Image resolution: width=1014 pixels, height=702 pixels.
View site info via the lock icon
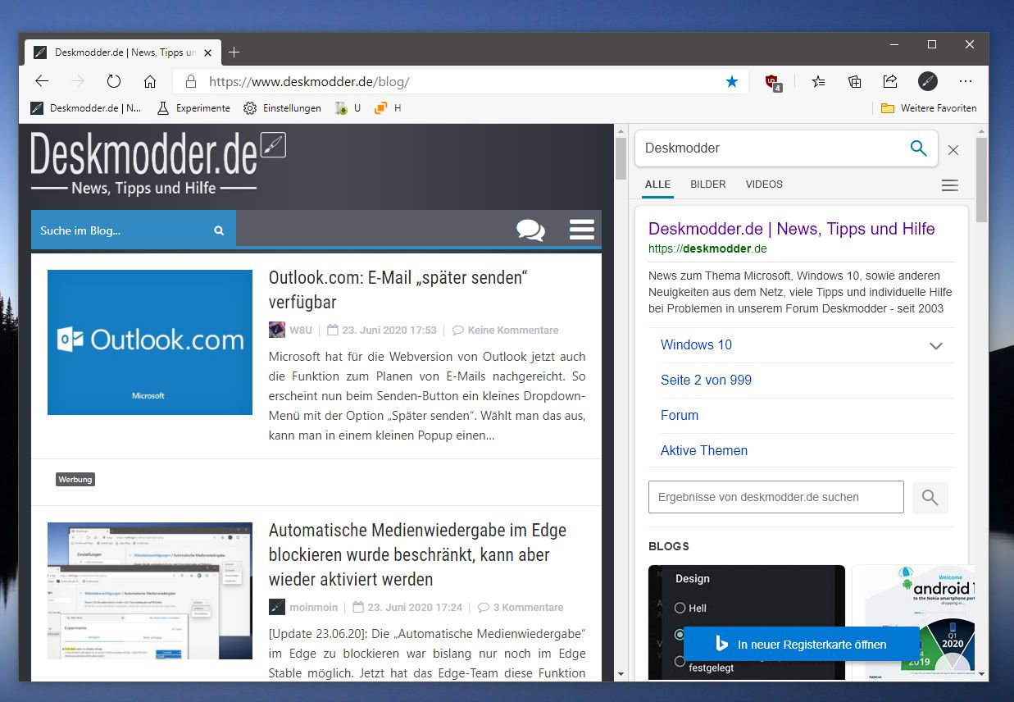pos(191,81)
